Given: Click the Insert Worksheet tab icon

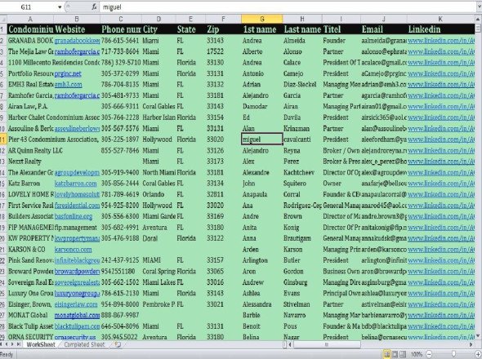Looking at the screenshot, I should (118, 344).
